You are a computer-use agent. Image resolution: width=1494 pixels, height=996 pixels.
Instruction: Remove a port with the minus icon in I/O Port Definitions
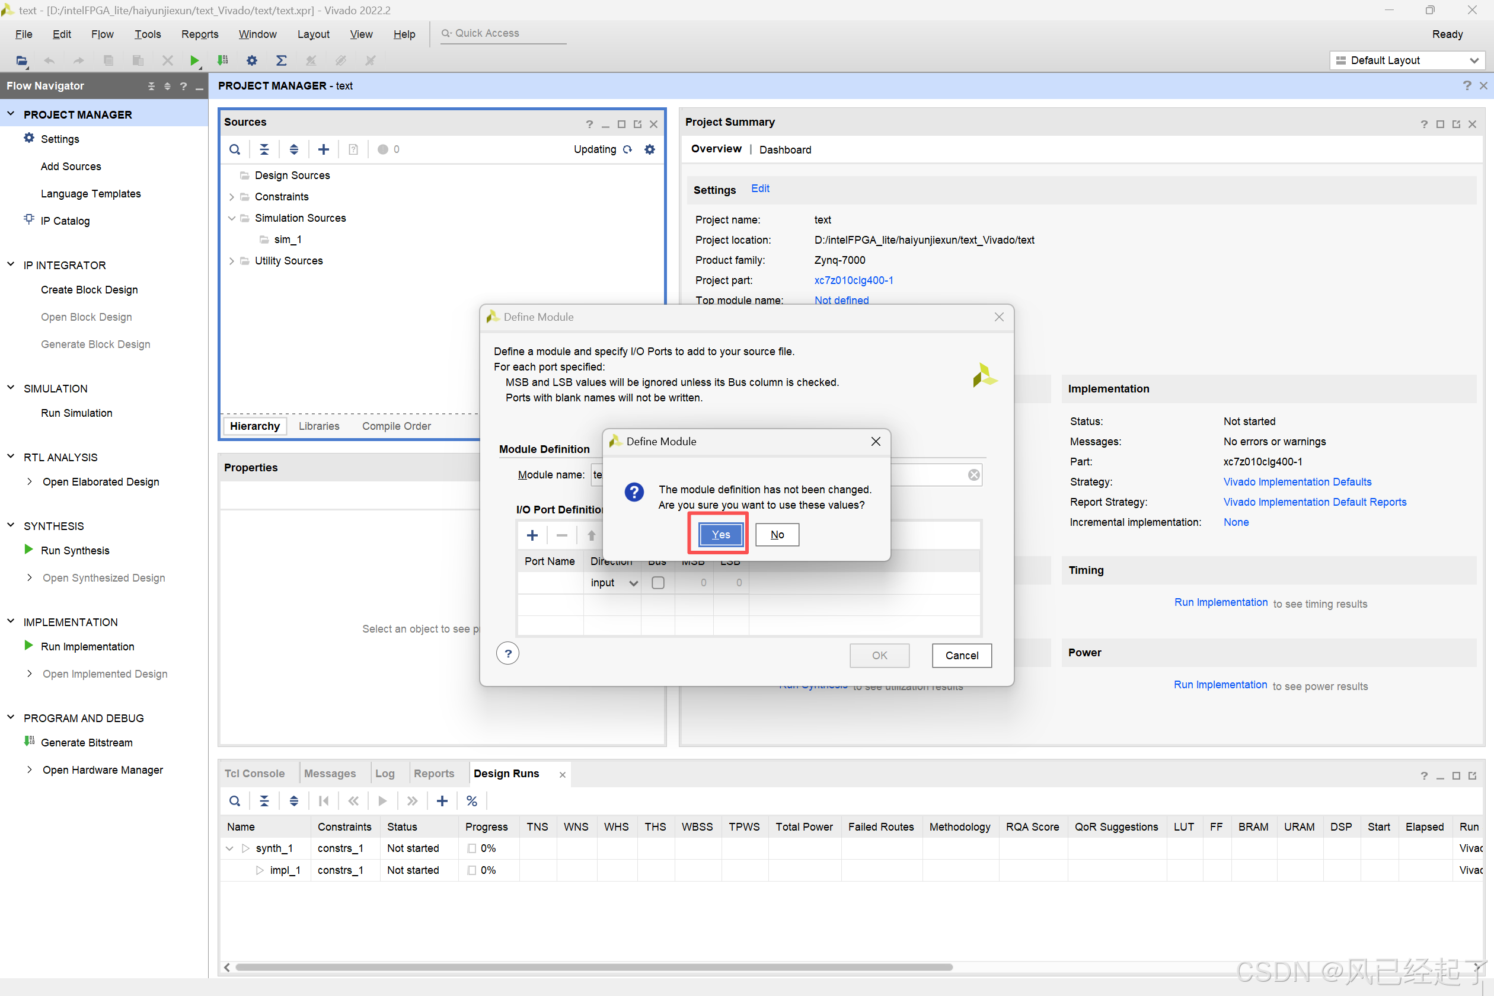(x=561, y=535)
